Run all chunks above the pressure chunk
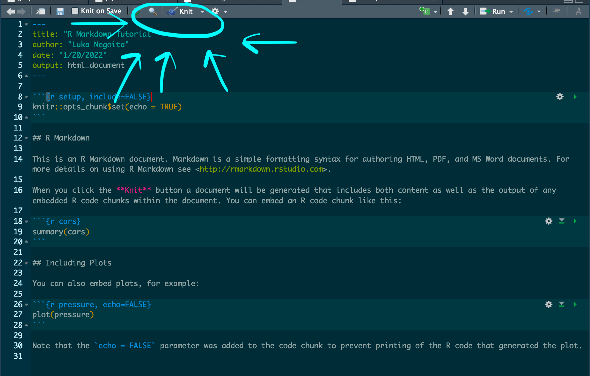This screenshot has width=590, height=376. [x=562, y=304]
